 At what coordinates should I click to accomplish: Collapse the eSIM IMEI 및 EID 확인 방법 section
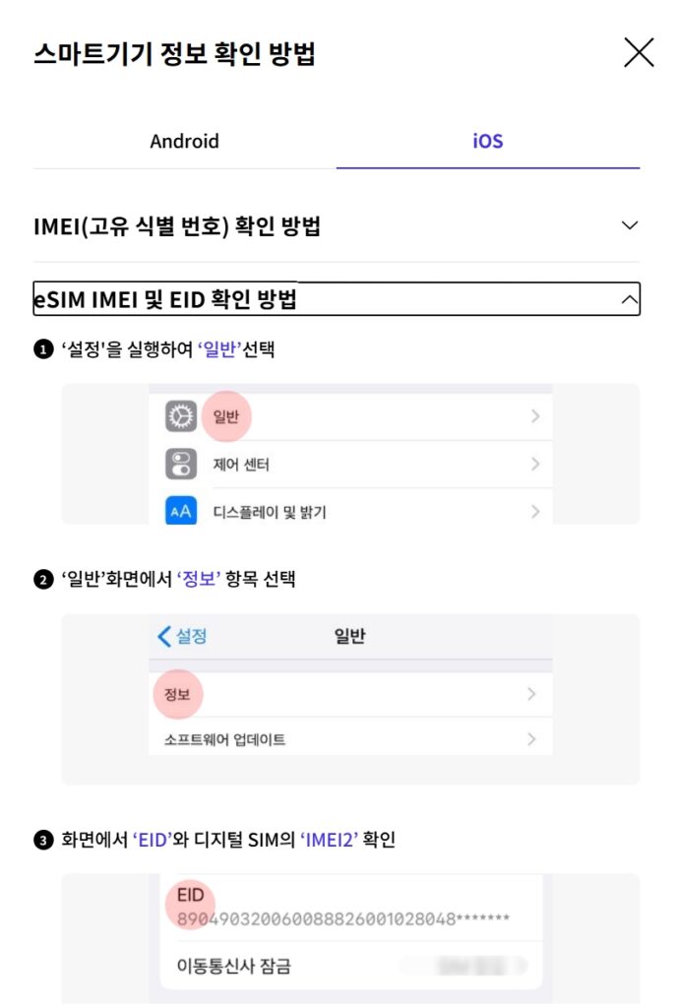click(165, 299)
